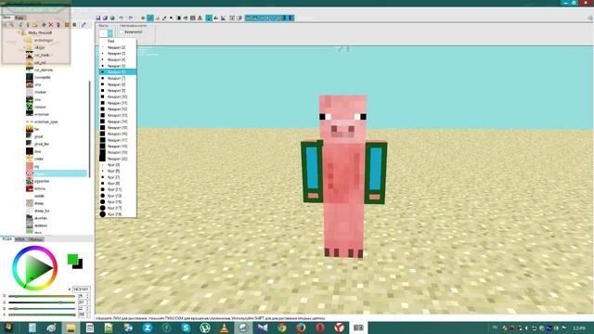Click the Redo arrow in top toolbar
Screen dimensions: 594x334
[130, 18]
